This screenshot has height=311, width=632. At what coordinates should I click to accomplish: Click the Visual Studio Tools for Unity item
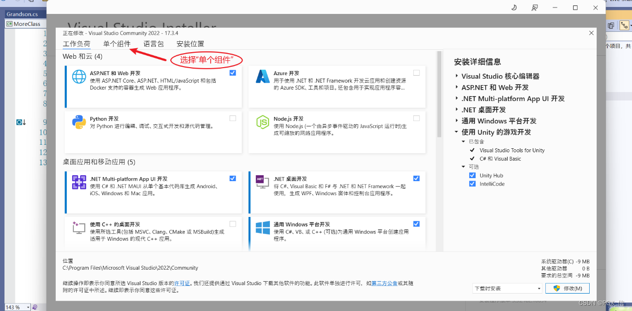512,150
